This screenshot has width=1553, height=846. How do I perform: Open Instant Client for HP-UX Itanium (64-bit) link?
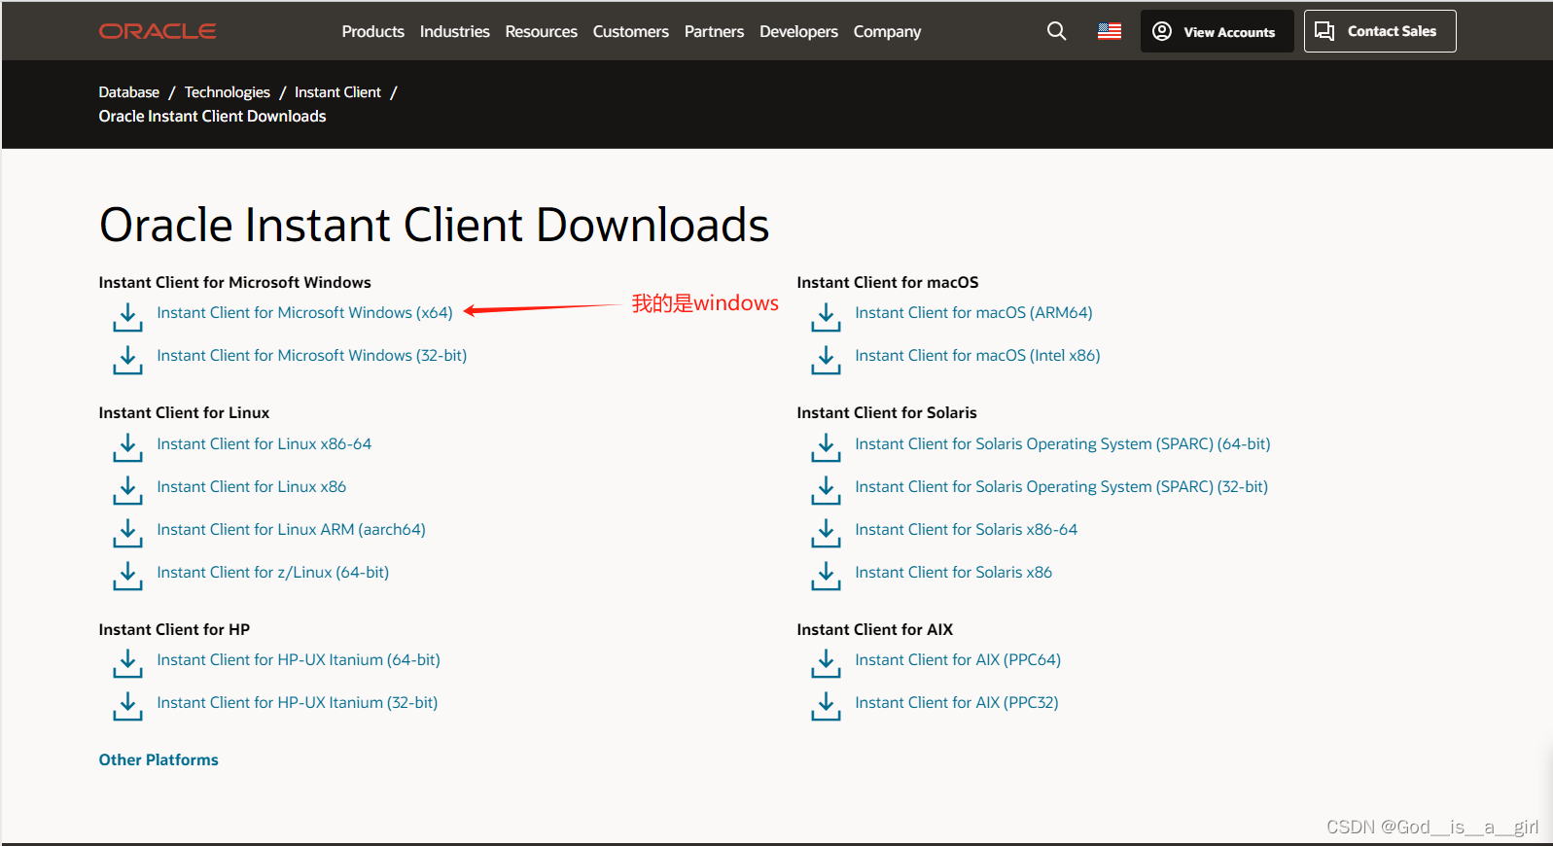(298, 660)
